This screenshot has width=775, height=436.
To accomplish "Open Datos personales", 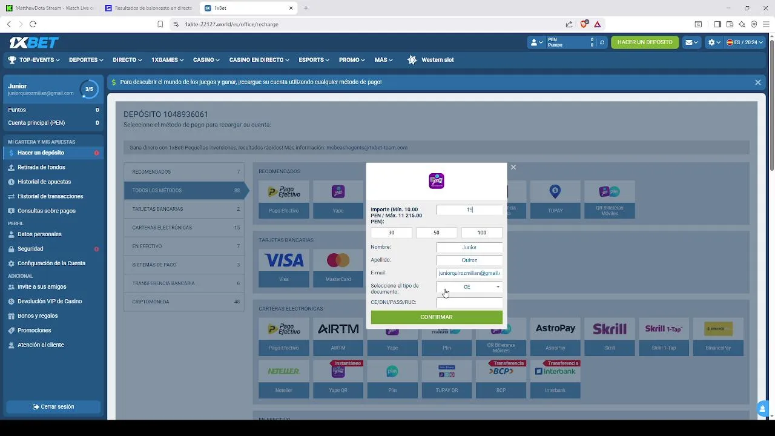I will pyautogui.click(x=53, y=234).
